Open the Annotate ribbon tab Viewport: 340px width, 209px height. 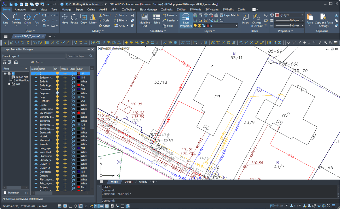20,9
